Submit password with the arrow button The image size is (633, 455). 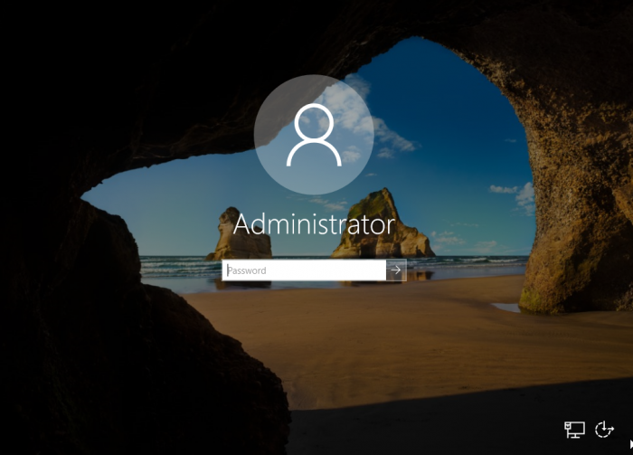pyautogui.click(x=396, y=270)
